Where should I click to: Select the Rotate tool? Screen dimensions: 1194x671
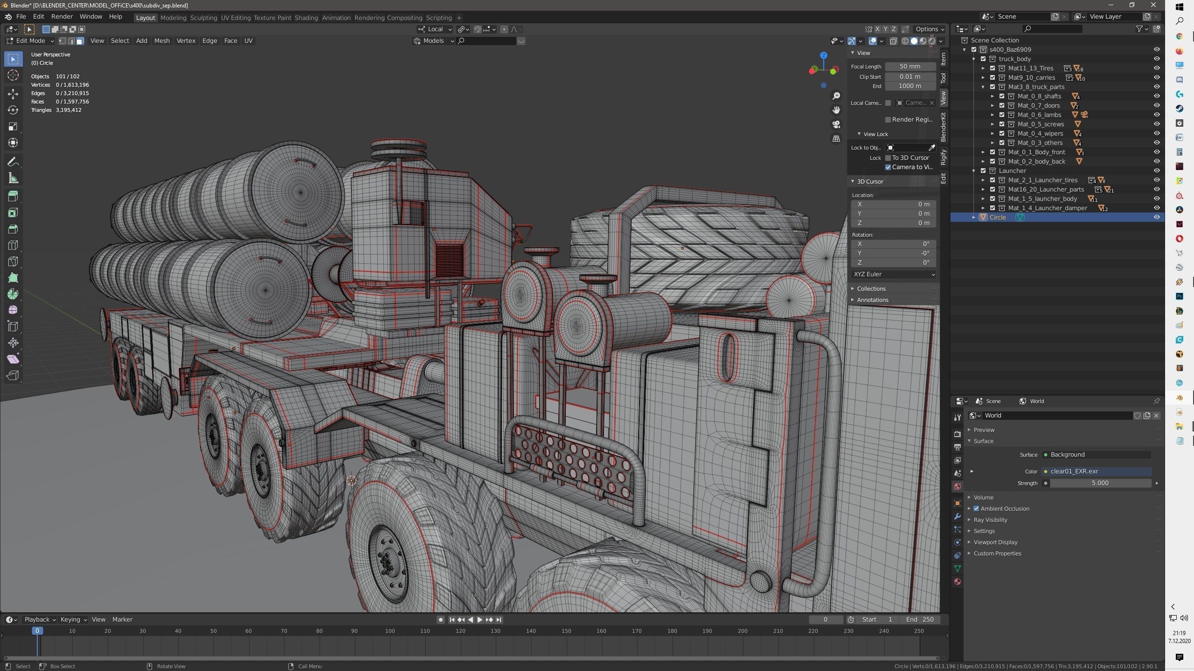(13, 110)
